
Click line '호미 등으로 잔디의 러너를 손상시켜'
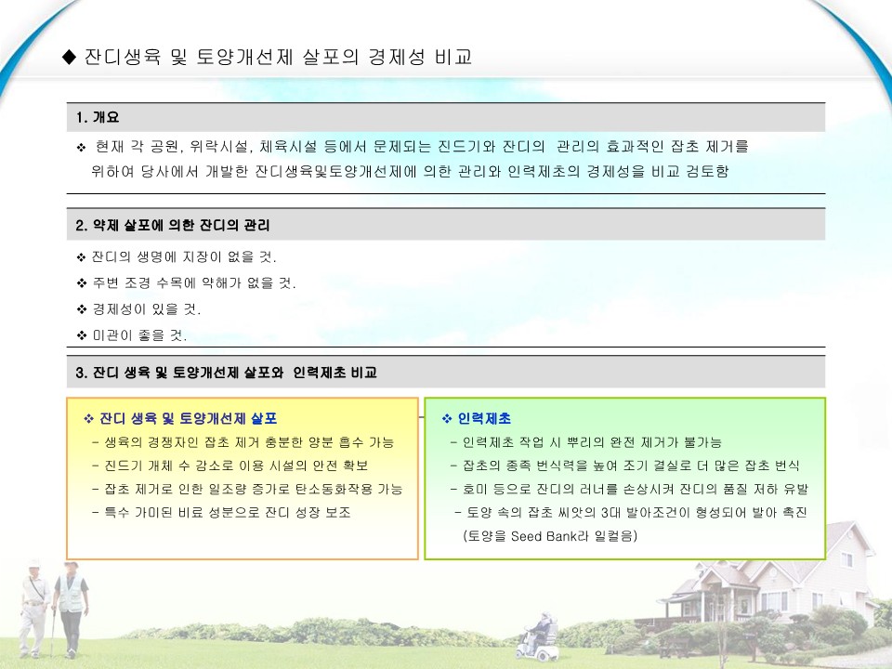point(636,490)
